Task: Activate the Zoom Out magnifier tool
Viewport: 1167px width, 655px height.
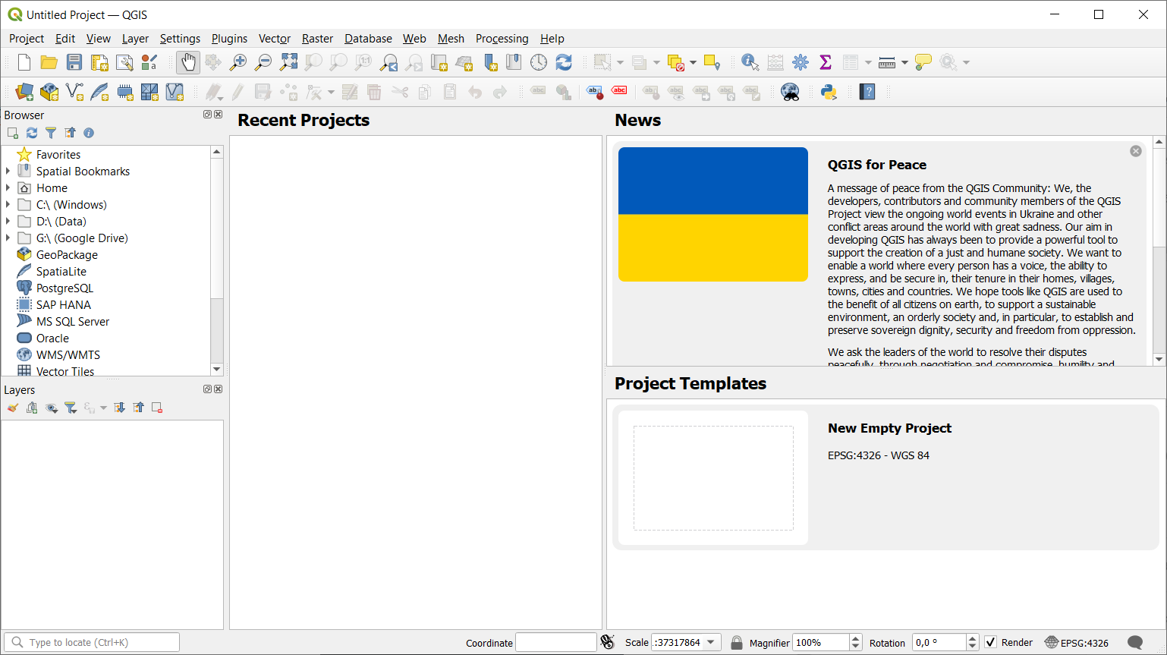Action: click(x=263, y=62)
